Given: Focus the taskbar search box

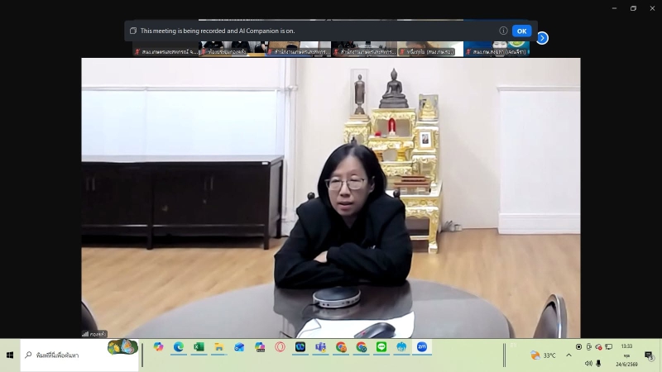Looking at the screenshot, I should [x=79, y=355].
